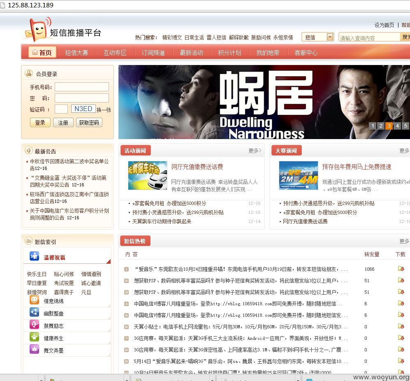Image resolution: width=410 pixels, height=381 pixels.
Task: Open the 天翼飙车行动 news thumbnail
Action: (148, 175)
